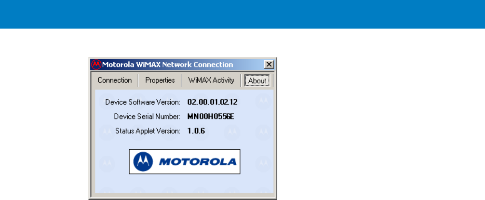Click software version value 02.00.01.02.12

click(x=212, y=102)
